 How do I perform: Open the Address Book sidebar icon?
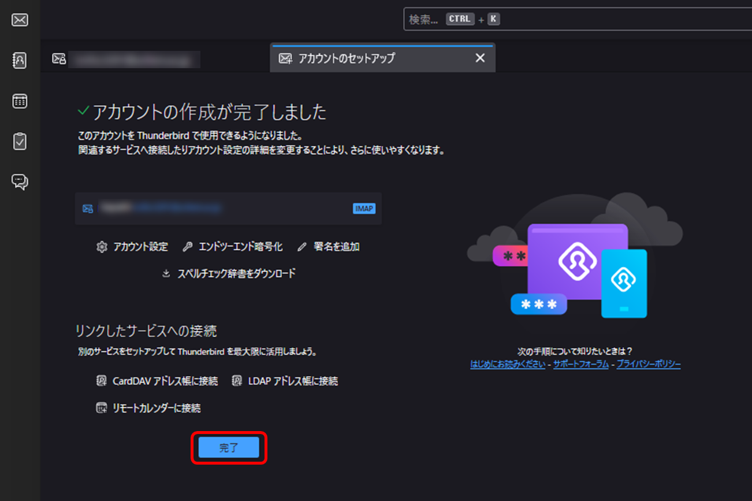pyautogui.click(x=20, y=60)
